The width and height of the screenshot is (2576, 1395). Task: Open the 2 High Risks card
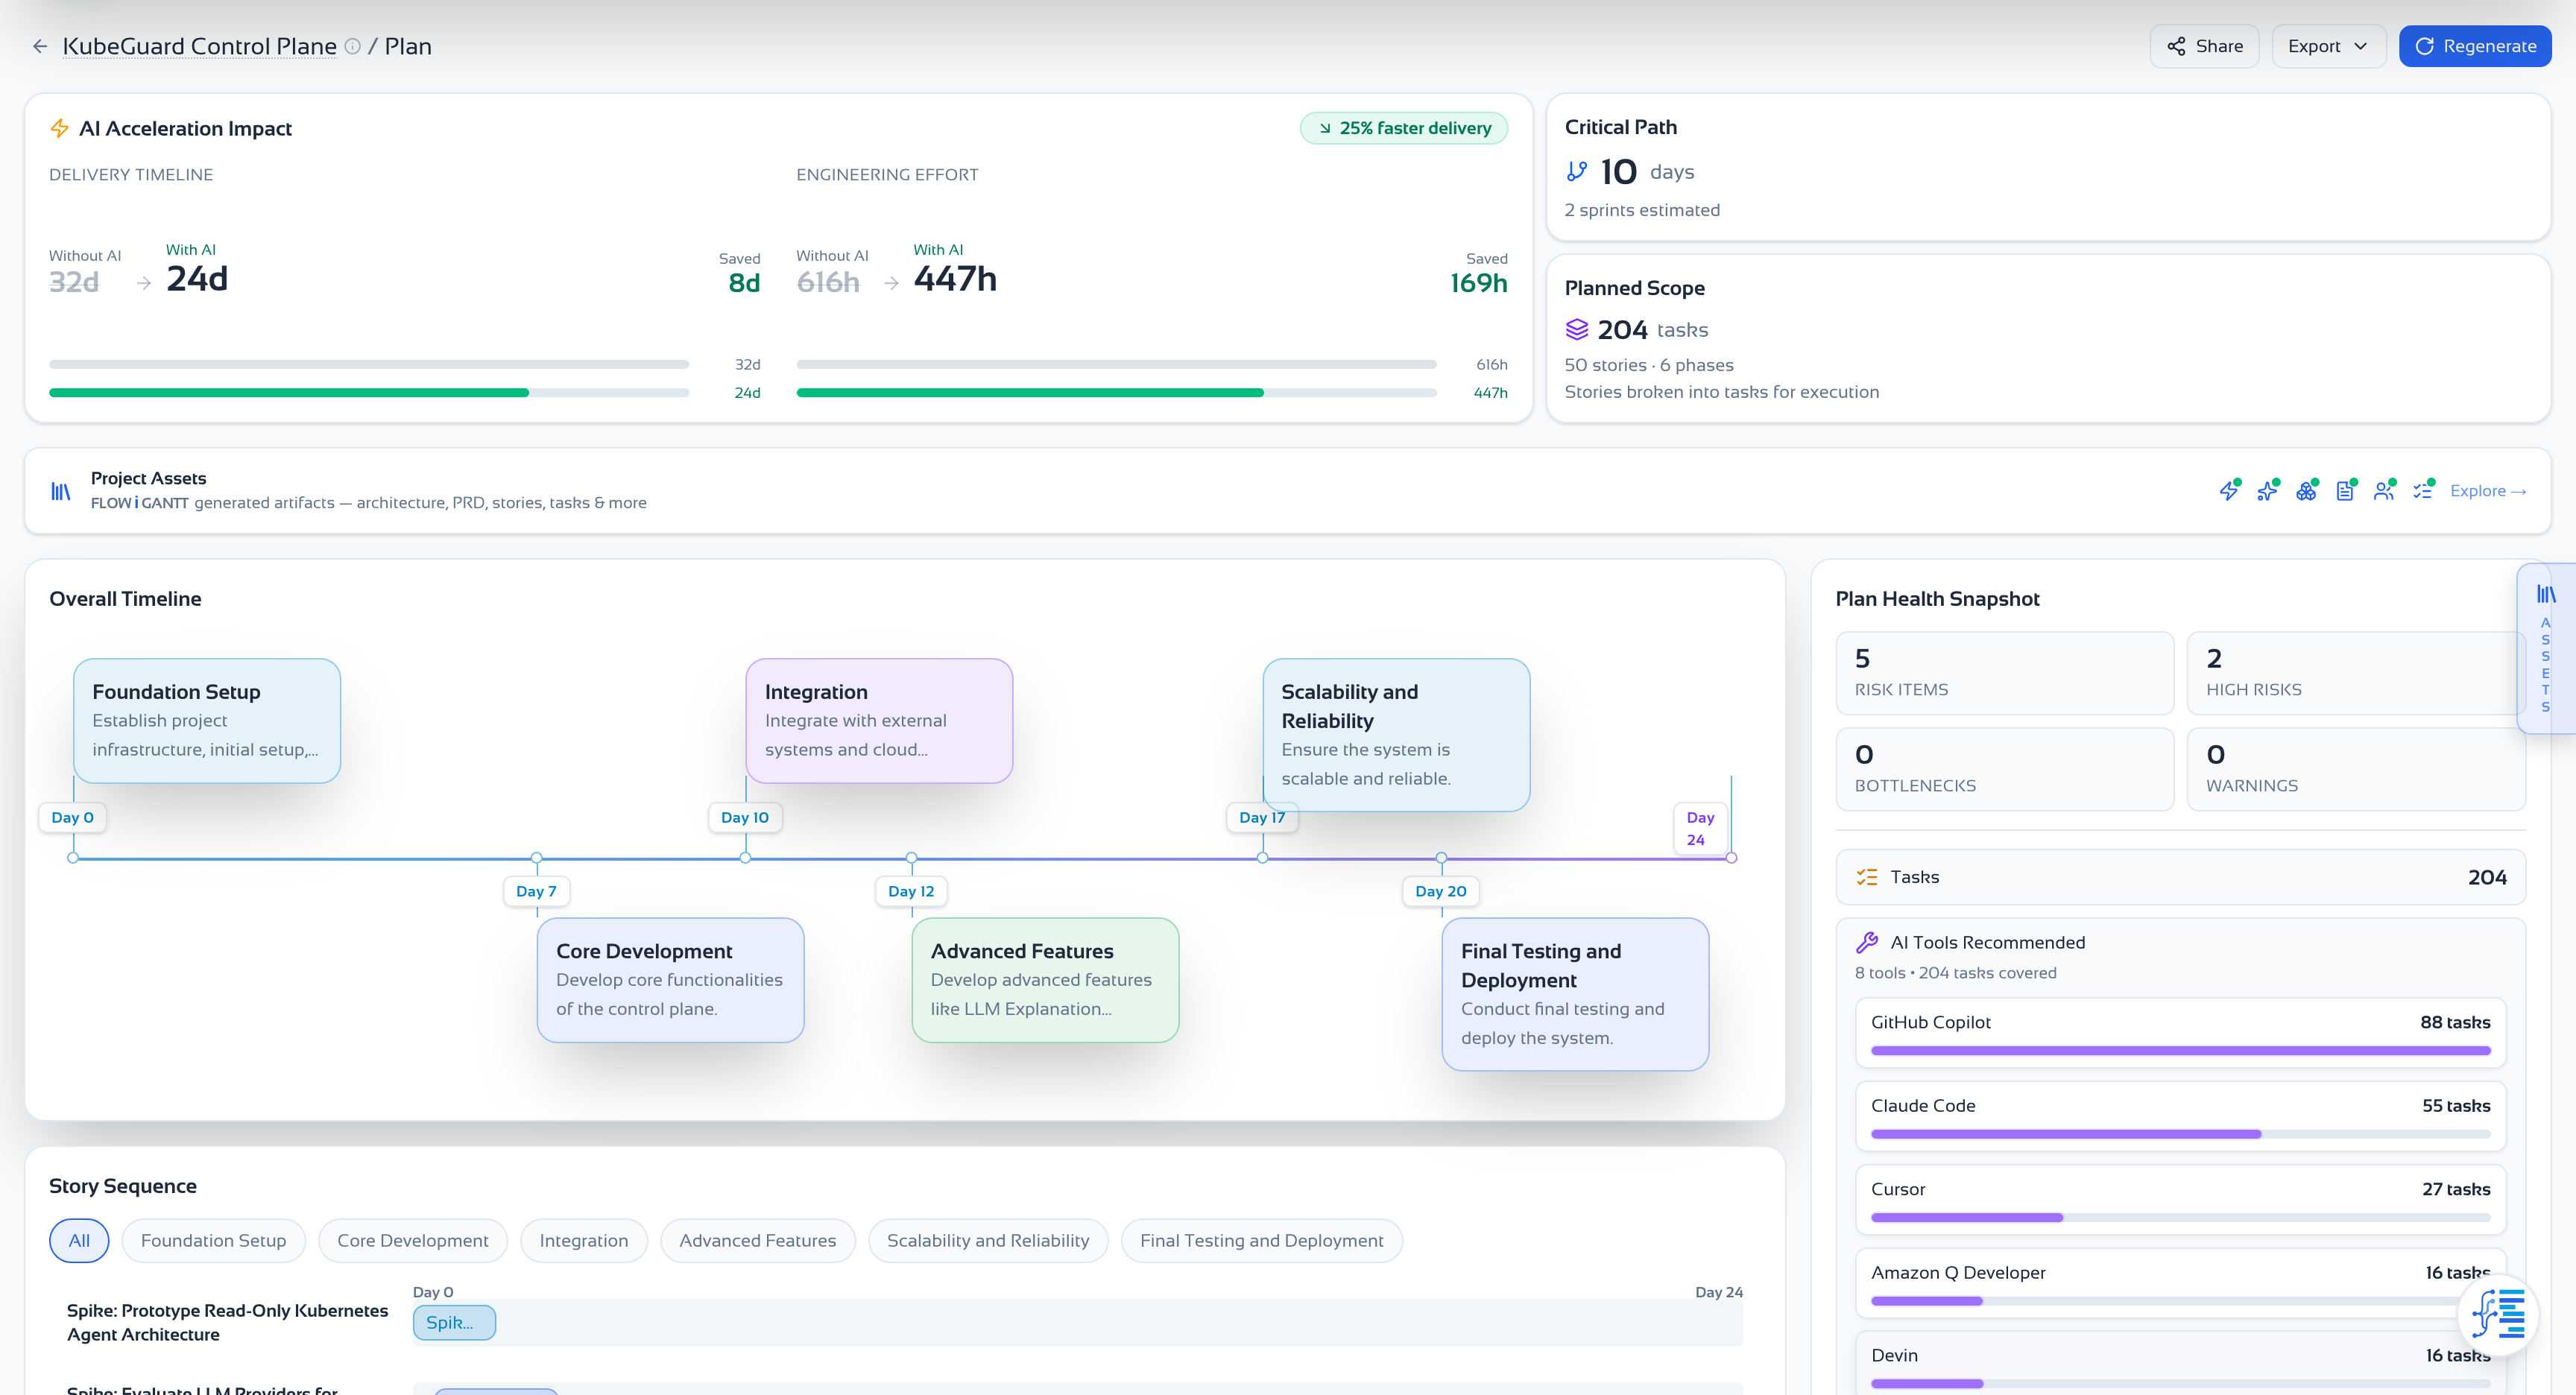pos(2356,673)
